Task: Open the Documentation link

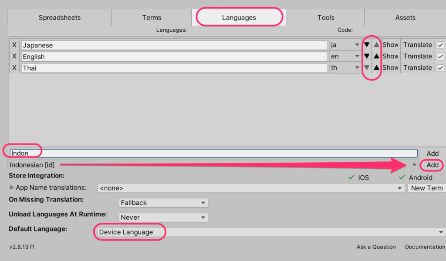Action: (425, 247)
